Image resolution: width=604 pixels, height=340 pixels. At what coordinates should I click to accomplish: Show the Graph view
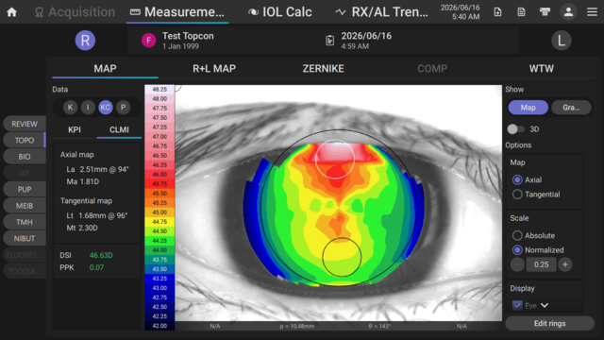[571, 108]
